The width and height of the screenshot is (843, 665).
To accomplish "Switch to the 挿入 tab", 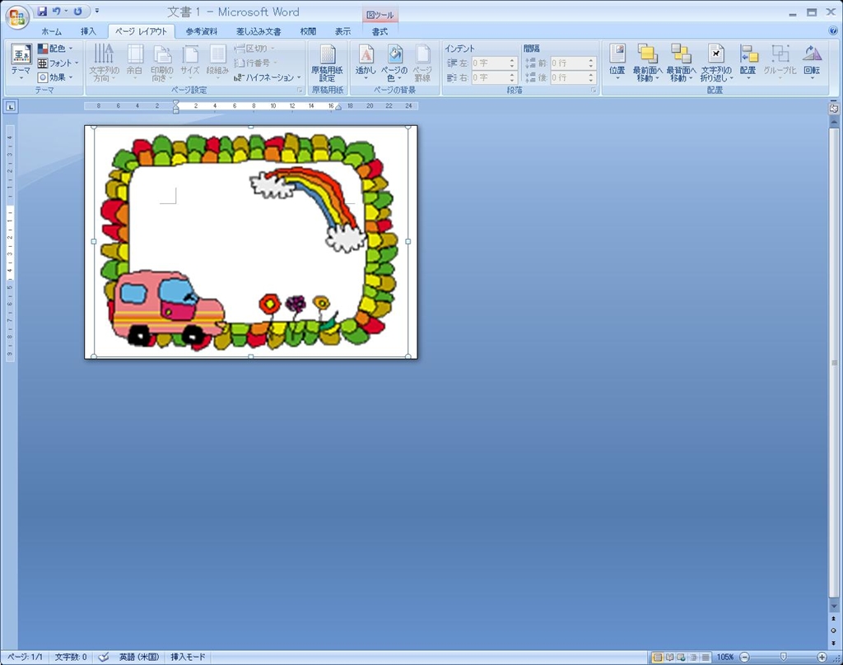I will coord(87,32).
